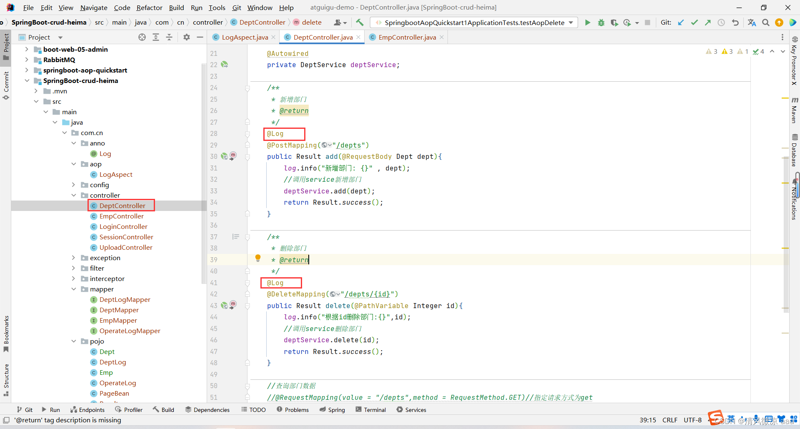The image size is (800, 429).
Task: Open Maven tool window on right
Action: 795,110
